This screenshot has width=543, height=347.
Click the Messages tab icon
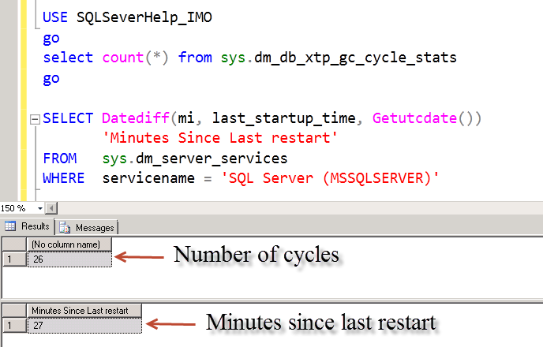(x=66, y=228)
